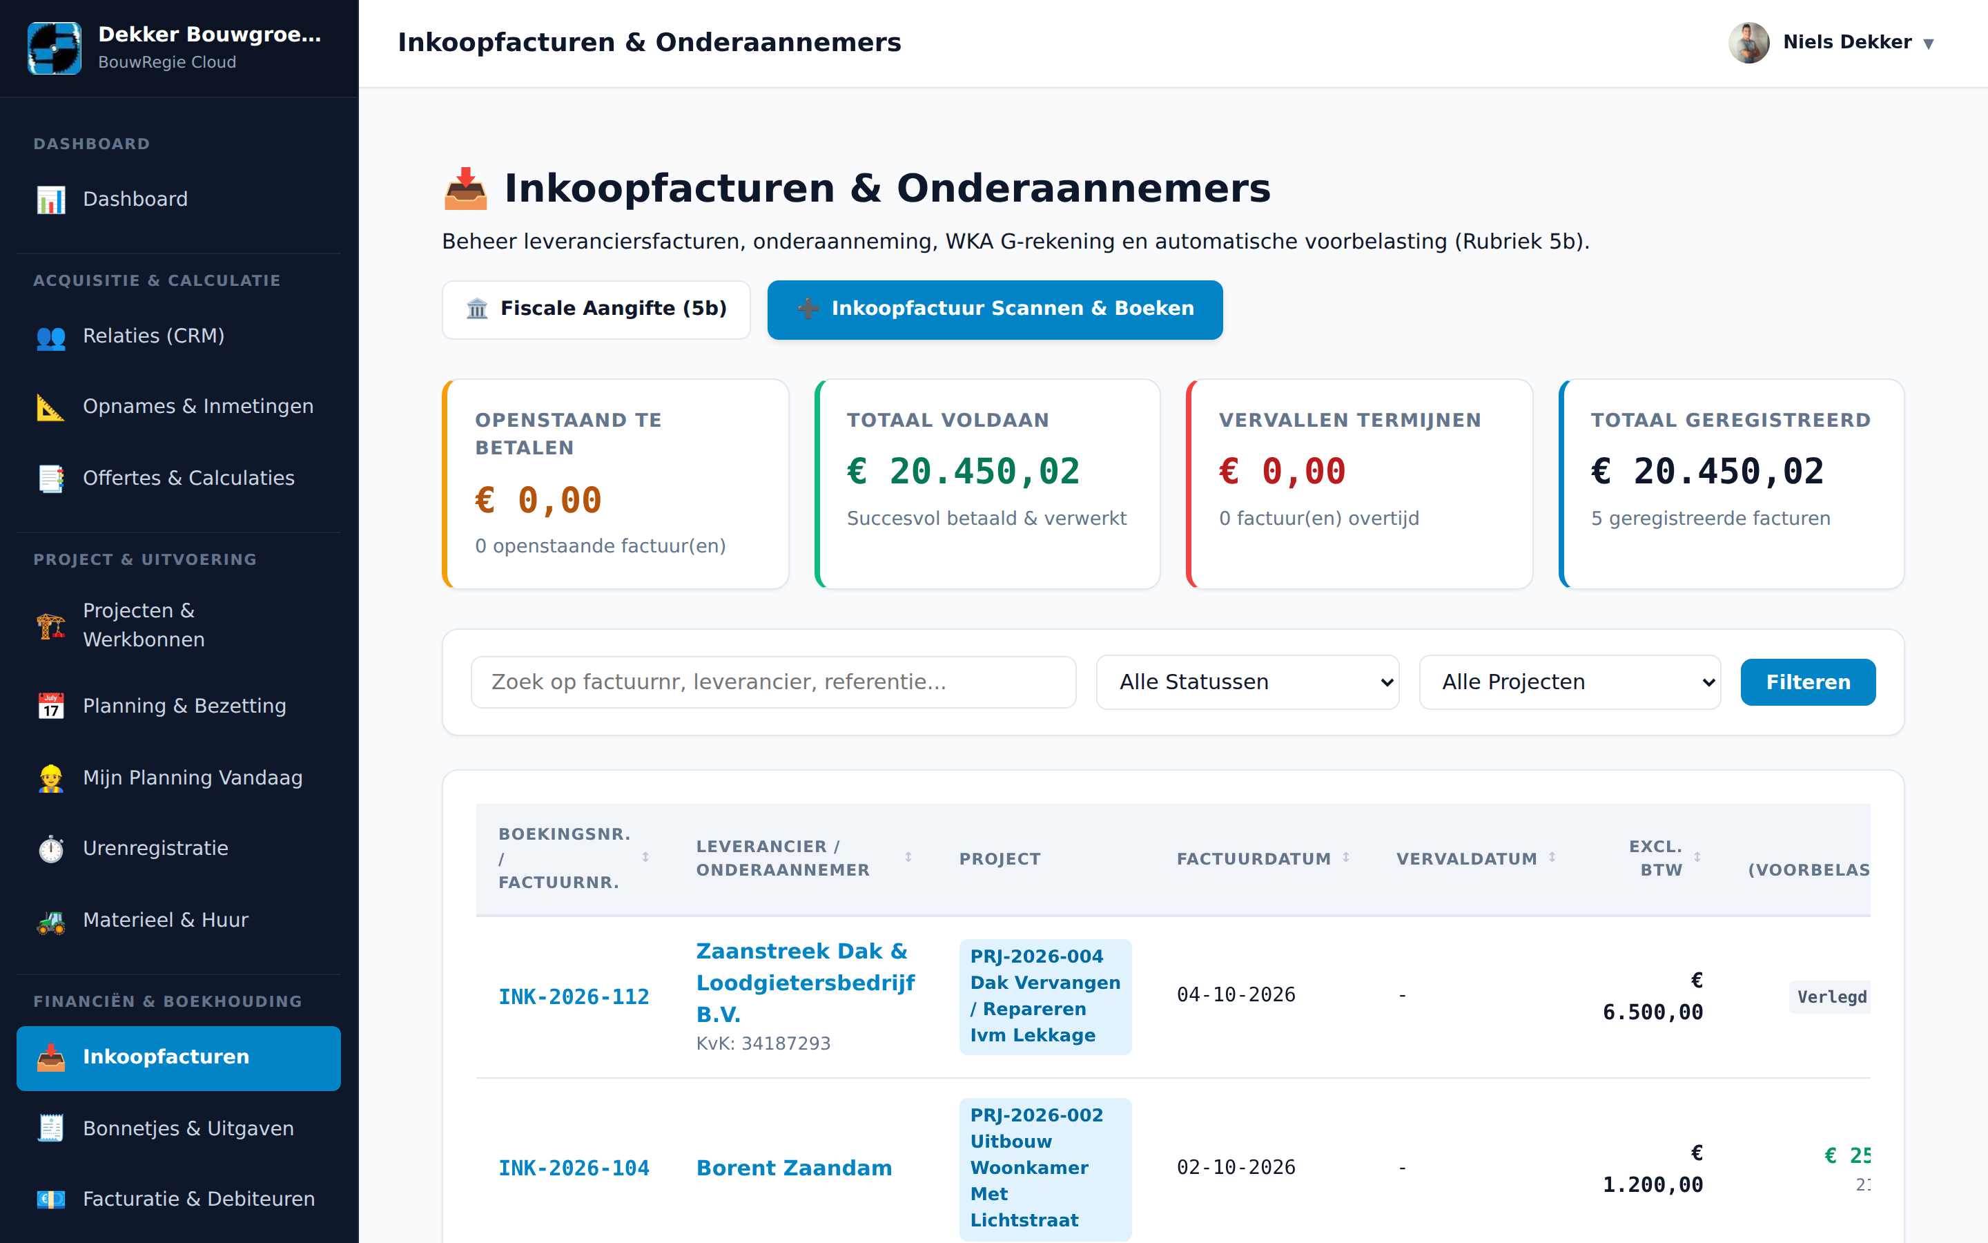This screenshot has height=1243, width=1988.
Task: Open invoice link INK-2026-112
Action: point(574,996)
